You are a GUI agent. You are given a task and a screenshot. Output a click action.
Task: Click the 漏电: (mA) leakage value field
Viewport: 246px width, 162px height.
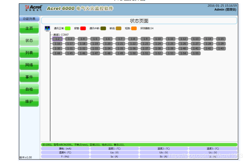click(x=65, y=149)
